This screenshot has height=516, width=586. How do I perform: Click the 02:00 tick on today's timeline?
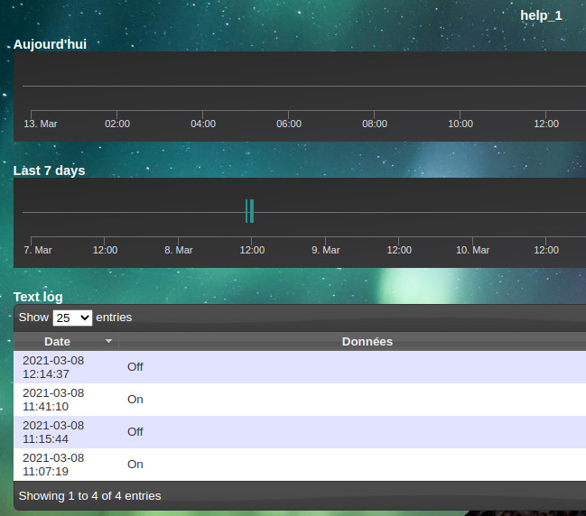(117, 124)
